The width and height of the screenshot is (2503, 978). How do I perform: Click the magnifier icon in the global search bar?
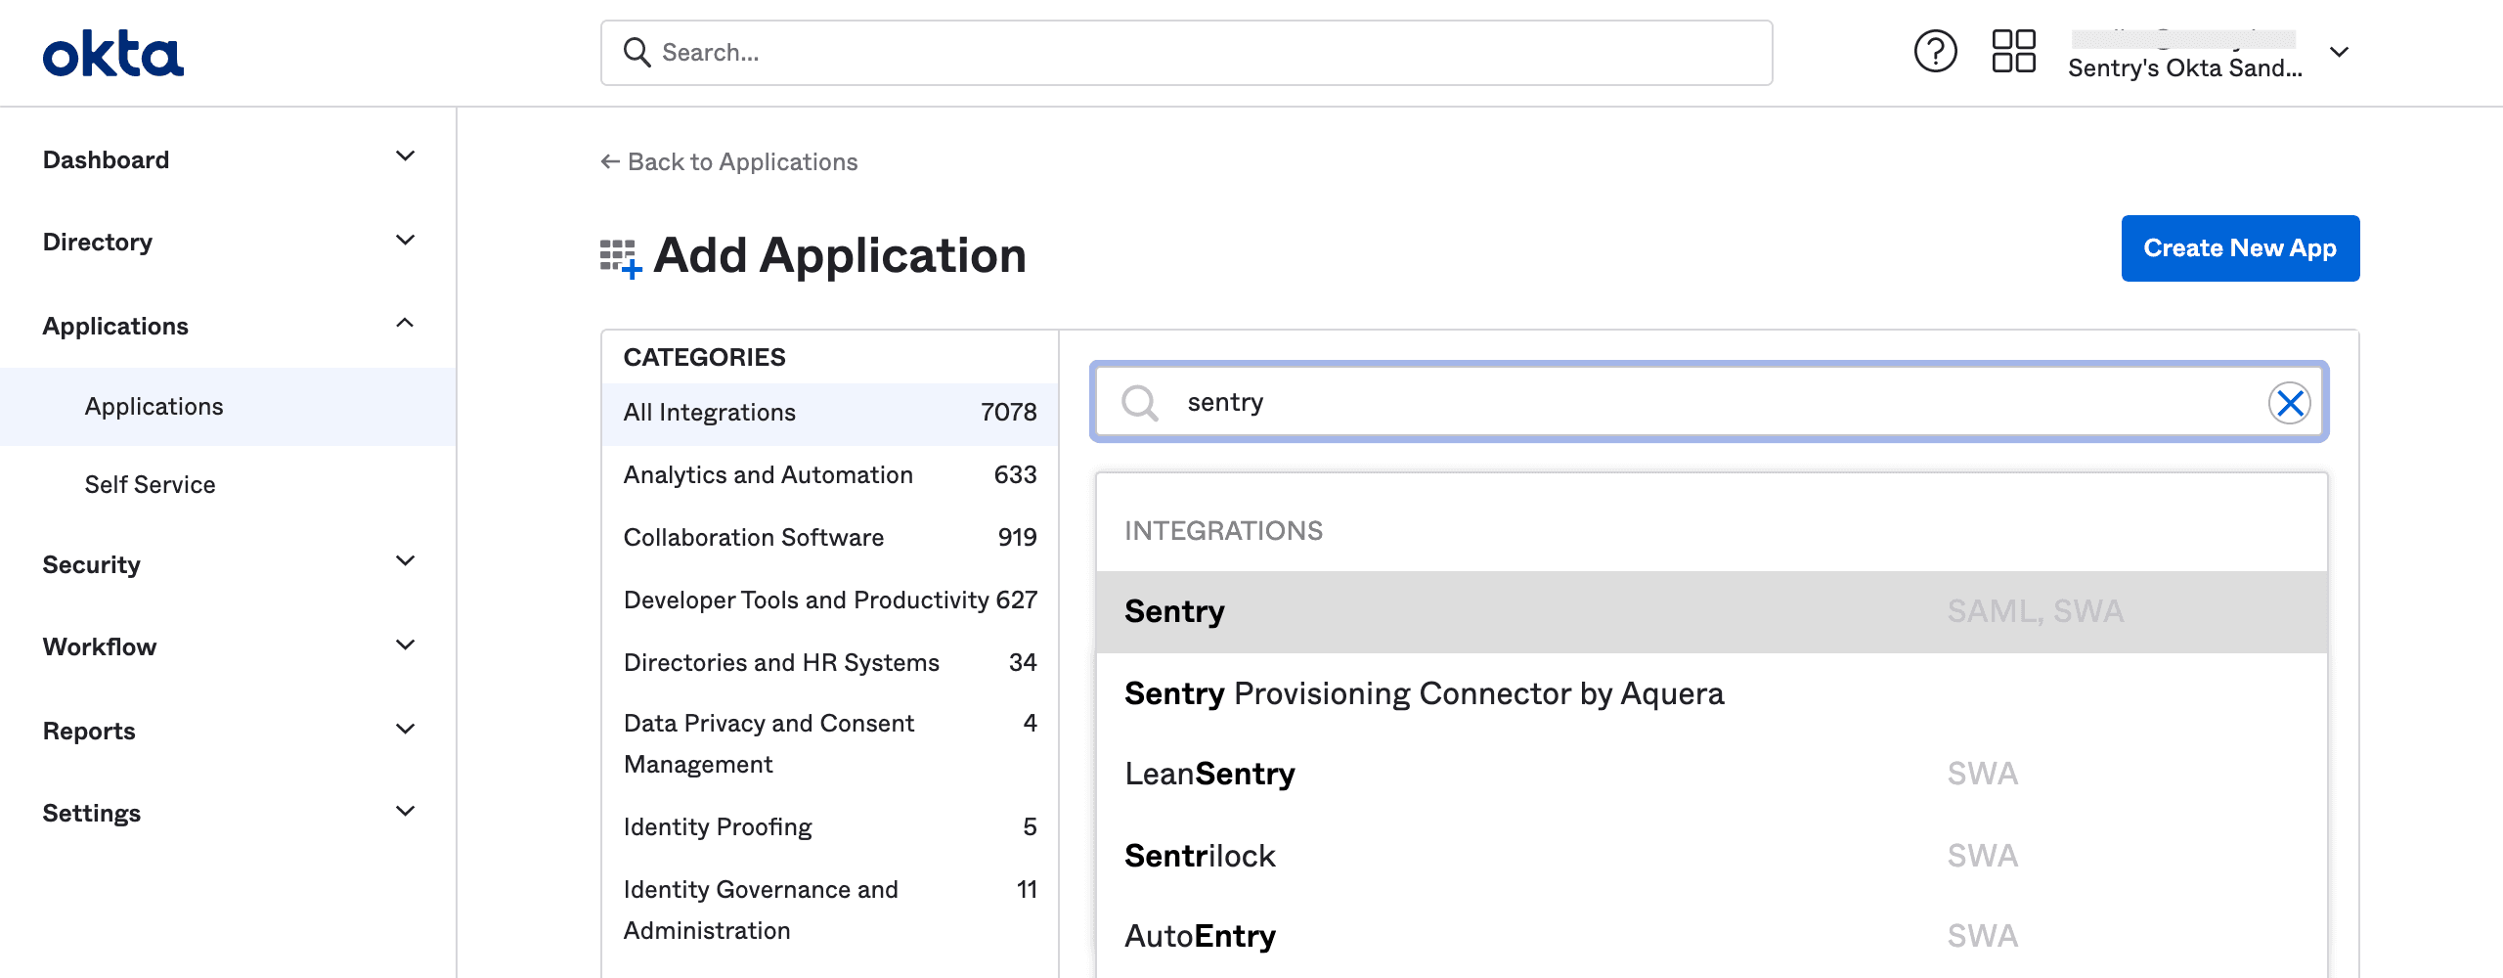click(x=638, y=52)
